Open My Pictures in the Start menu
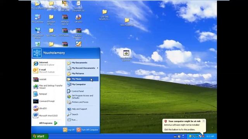The image size is (248, 139). (x=83, y=73)
